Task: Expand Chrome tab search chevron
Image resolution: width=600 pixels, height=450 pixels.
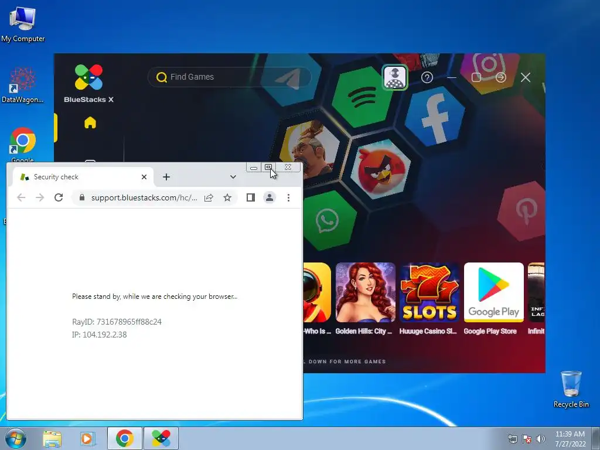Action: coord(233,177)
